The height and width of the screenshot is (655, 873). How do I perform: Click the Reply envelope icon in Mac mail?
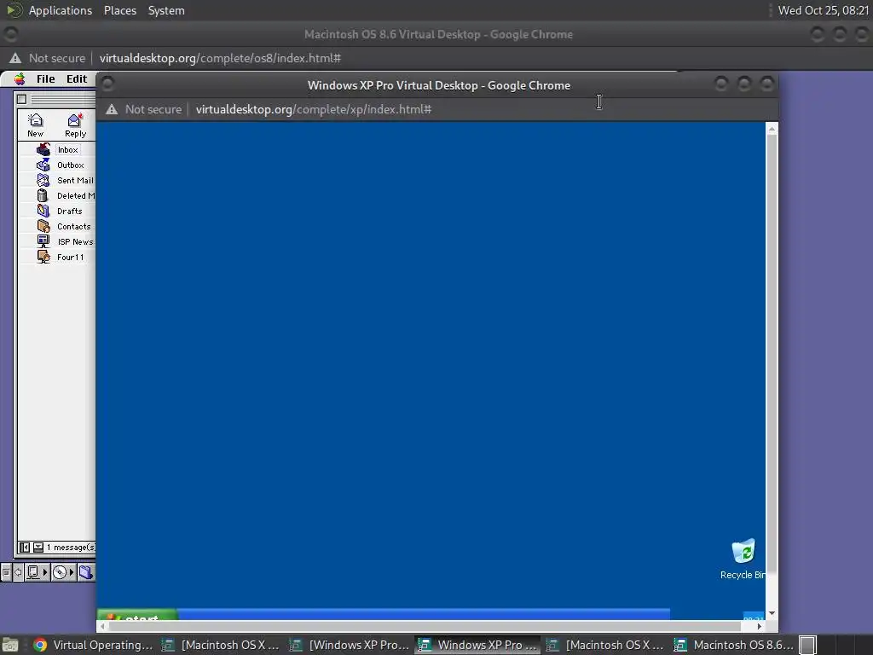(x=75, y=119)
